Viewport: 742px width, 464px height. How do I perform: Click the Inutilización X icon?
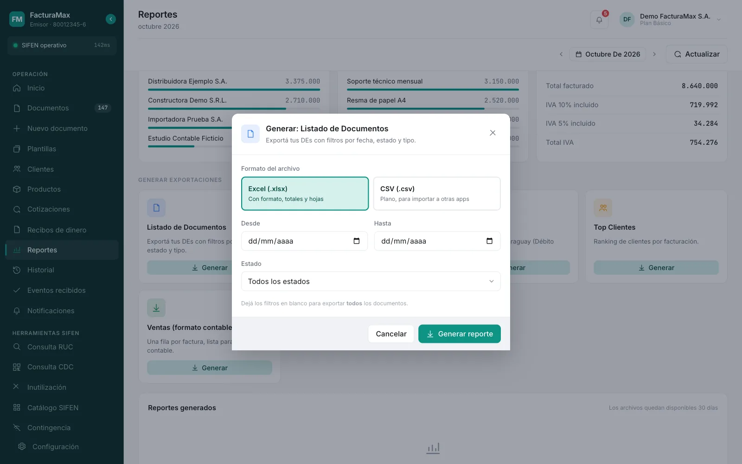point(16,387)
